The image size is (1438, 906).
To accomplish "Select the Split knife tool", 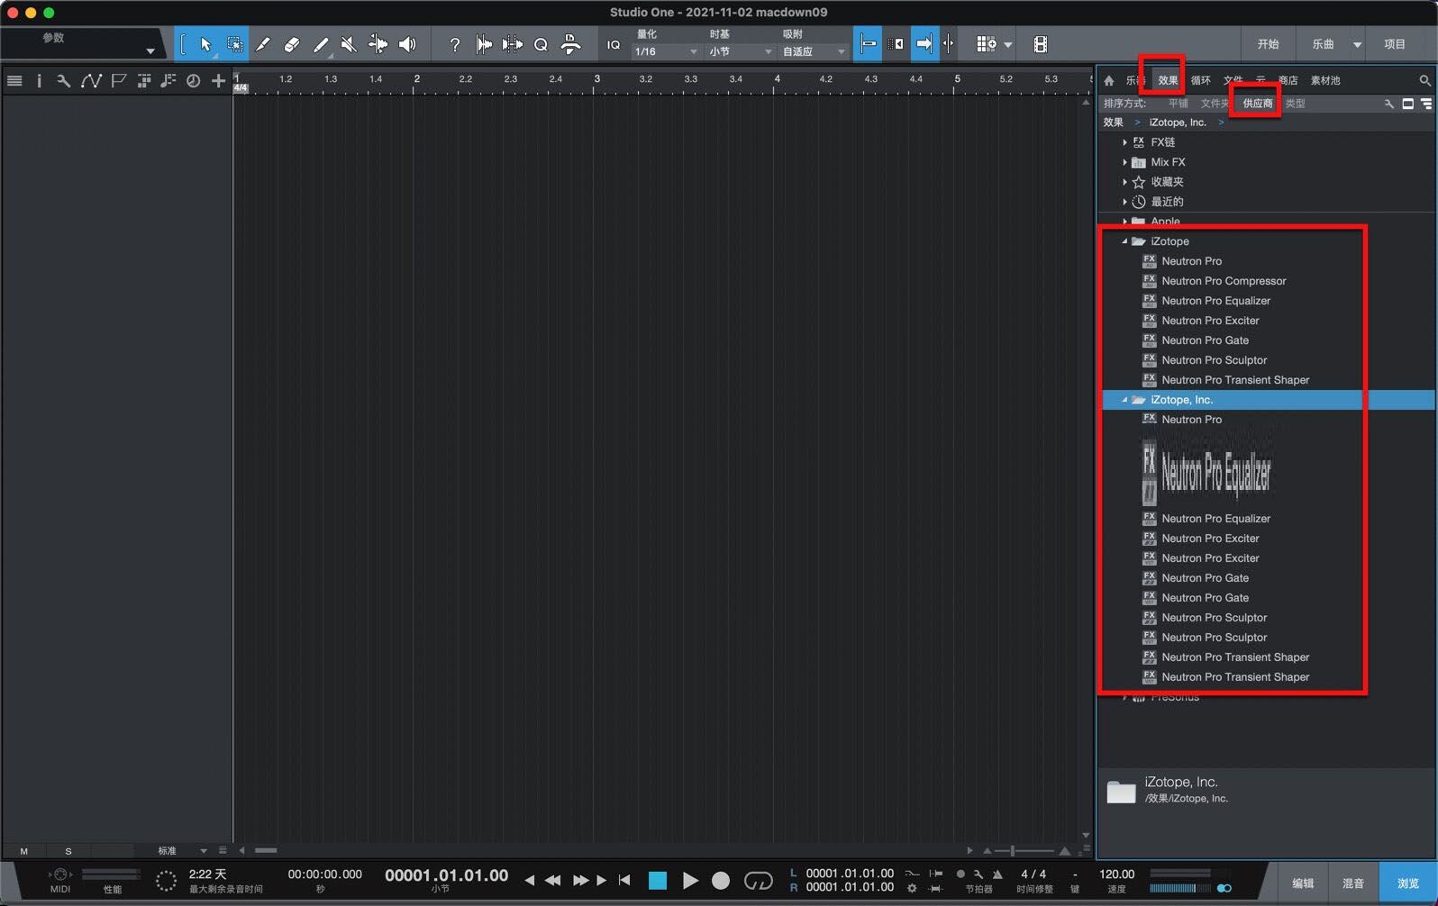I will pyautogui.click(x=263, y=44).
